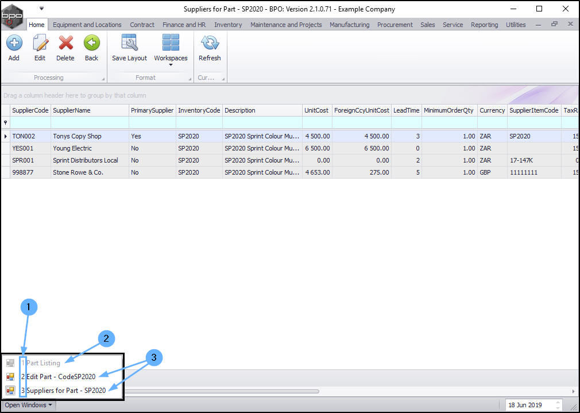Sort by the InventoryCode column header
Image resolution: width=580 pixels, height=413 pixels.
(199, 110)
